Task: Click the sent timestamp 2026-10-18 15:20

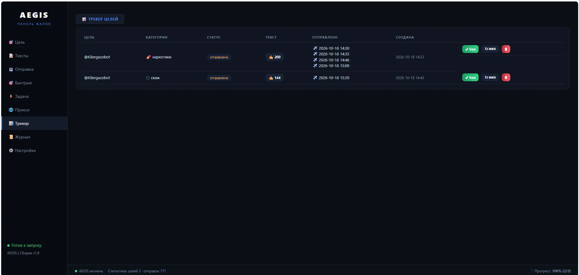Action: [331, 78]
